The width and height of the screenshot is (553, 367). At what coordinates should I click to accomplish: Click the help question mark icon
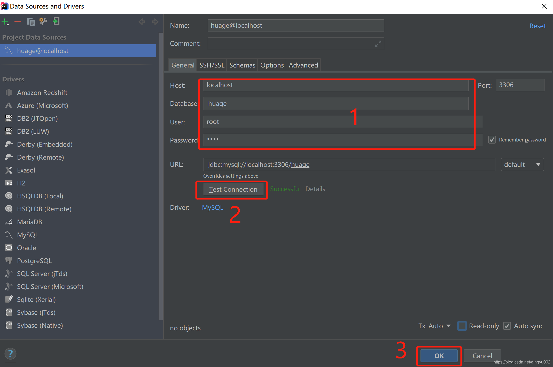tap(10, 354)
